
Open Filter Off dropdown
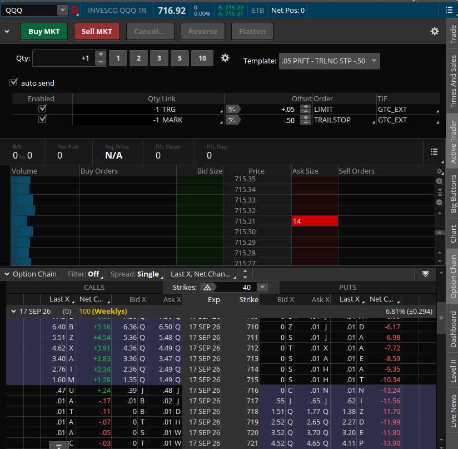pyautogui.click(x=85, y=274)
